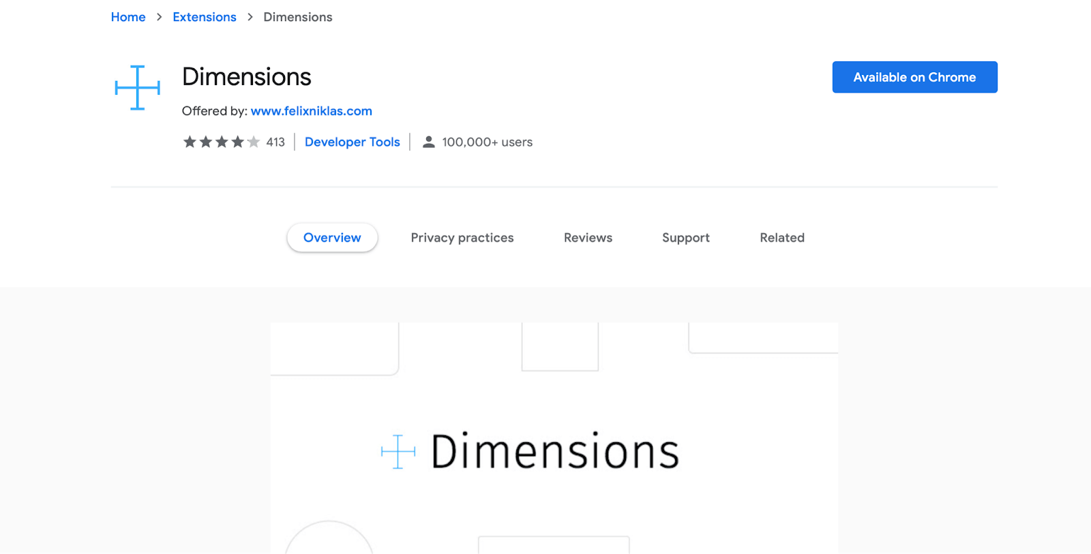Image resolution: width=1091 pixels, height=554 pixels.
Task: Click the 'Offered by:' label
Action: (215, 111)
